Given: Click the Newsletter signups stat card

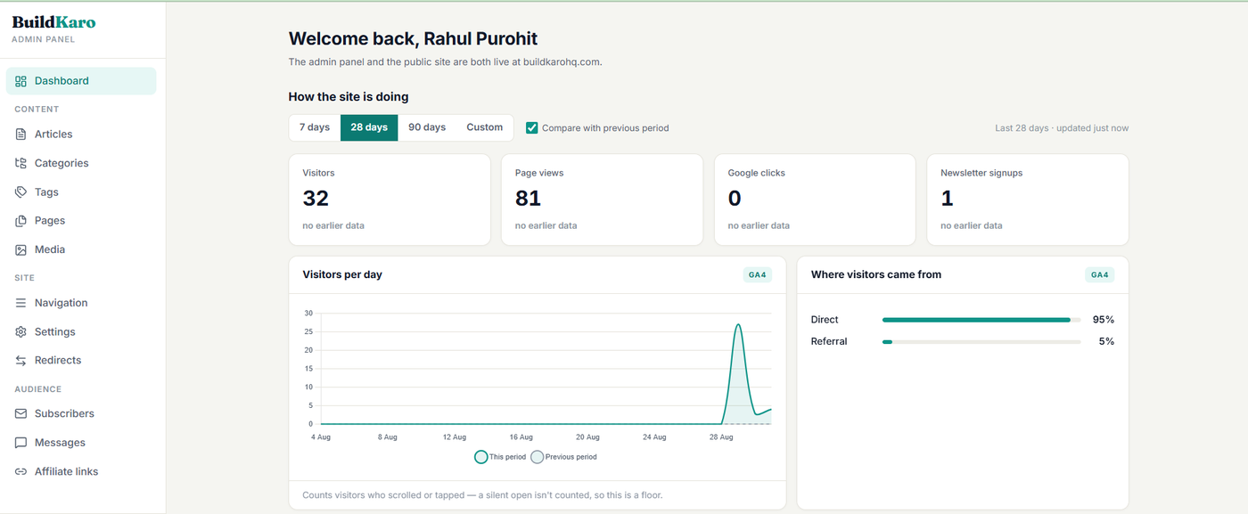Looking at the screenshot, I should click(x=1028, y=200).
